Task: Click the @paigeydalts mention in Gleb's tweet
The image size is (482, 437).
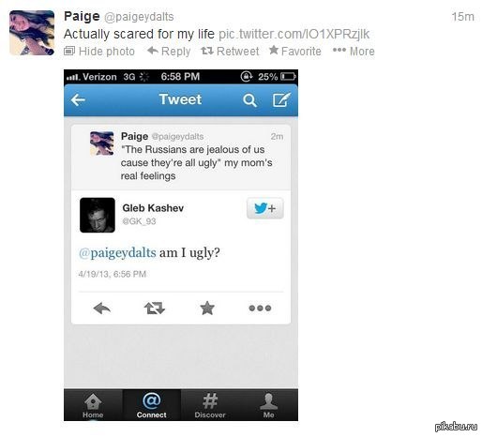Action: tap(117, 252)
